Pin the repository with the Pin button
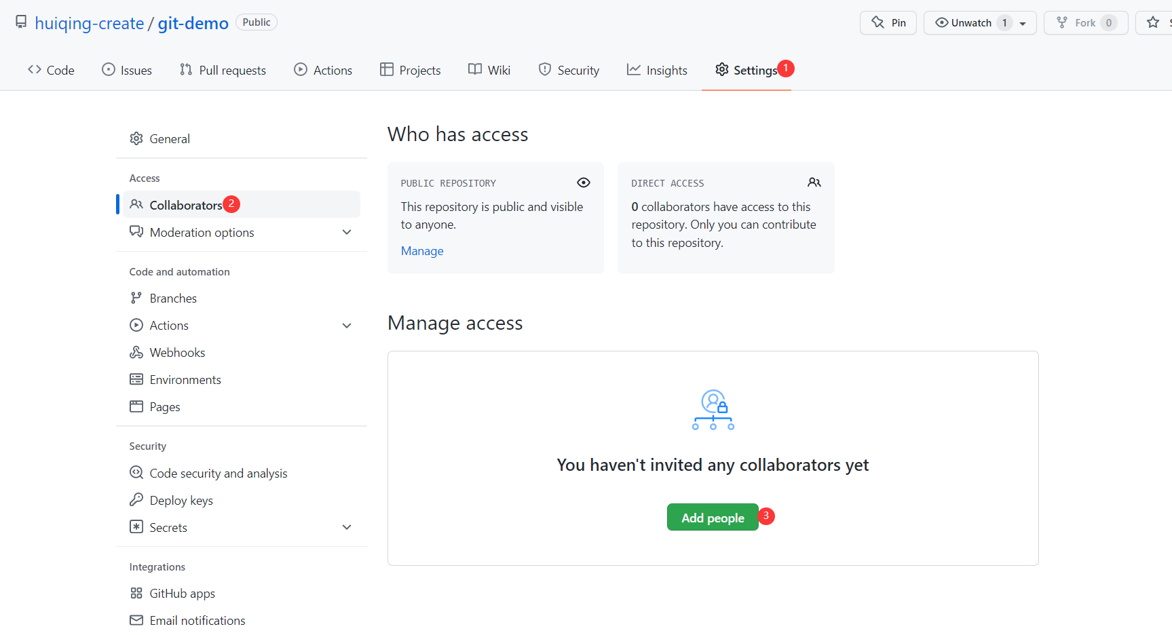This screenshot has width=1172, height=635. (x=888, y=22)
